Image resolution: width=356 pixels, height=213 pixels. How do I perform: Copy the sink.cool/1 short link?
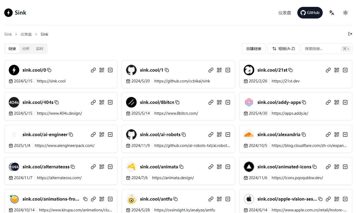point(167,70)
